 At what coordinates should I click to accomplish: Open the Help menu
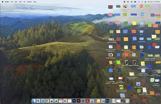coord(35,2)
